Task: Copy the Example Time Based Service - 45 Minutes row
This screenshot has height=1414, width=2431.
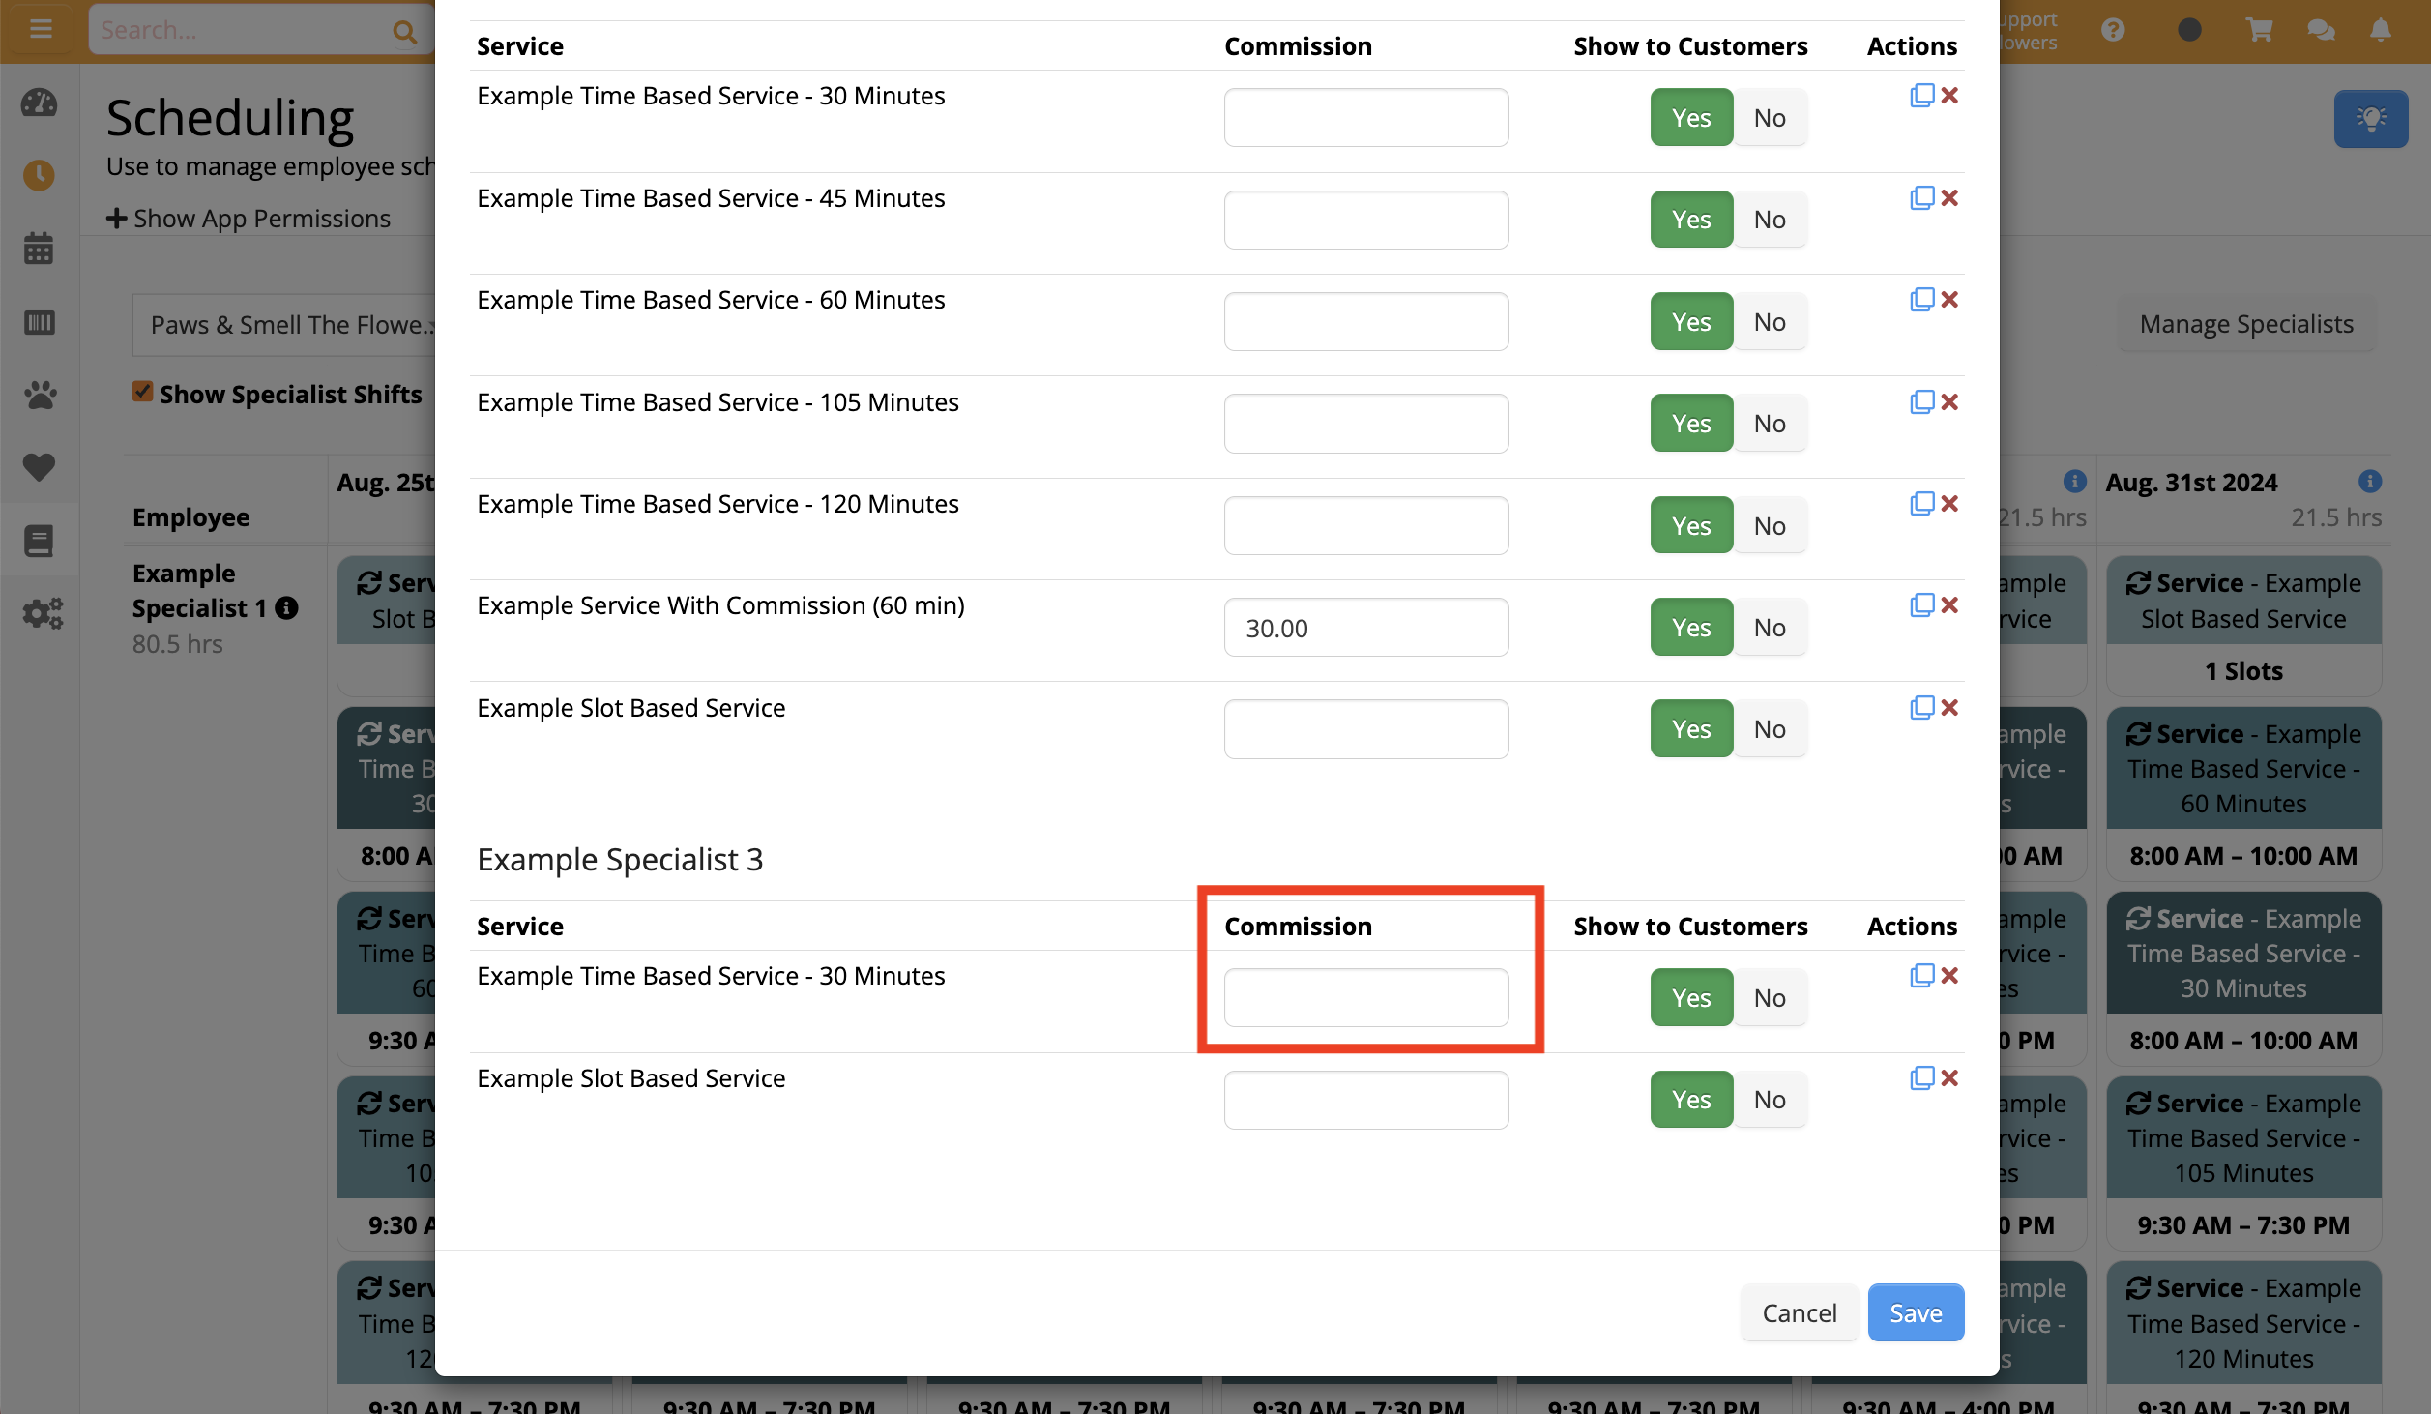Action: [1921, 198]
